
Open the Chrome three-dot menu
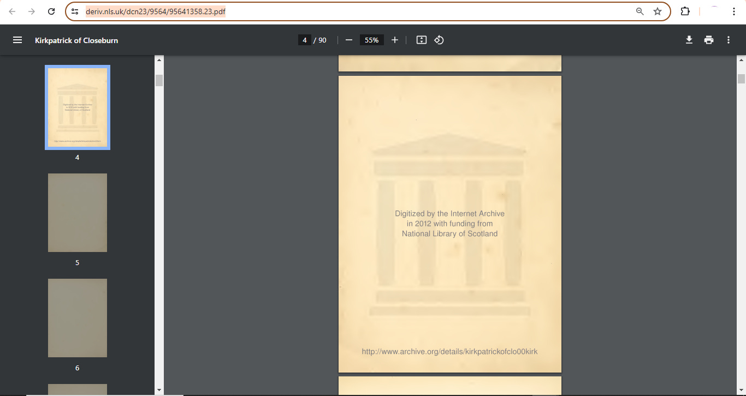click(734, 11)
